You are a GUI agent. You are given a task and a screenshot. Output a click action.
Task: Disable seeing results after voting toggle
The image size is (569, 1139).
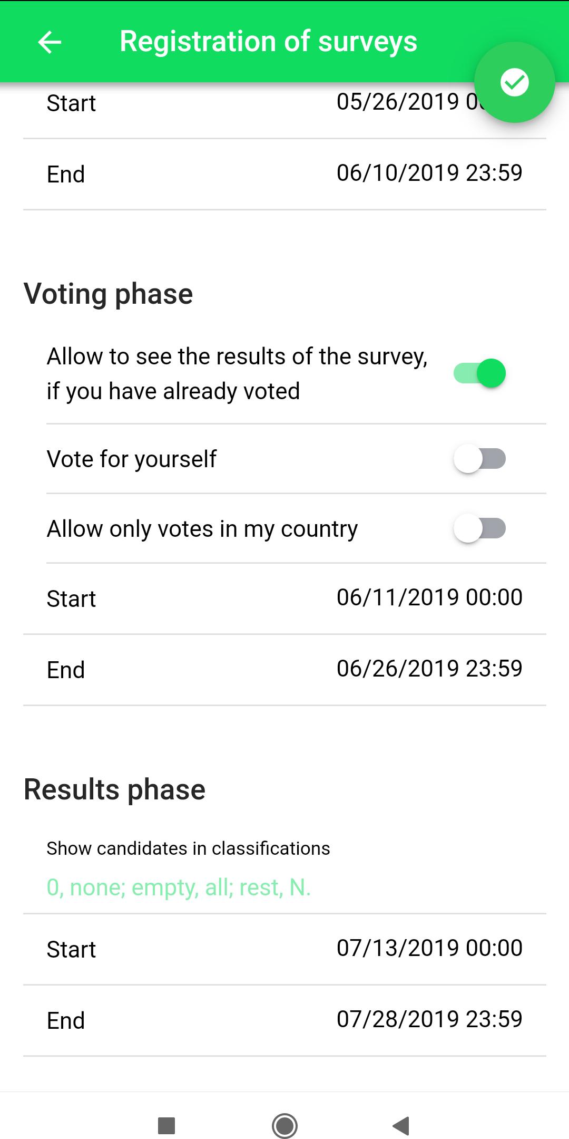point(479,373)
